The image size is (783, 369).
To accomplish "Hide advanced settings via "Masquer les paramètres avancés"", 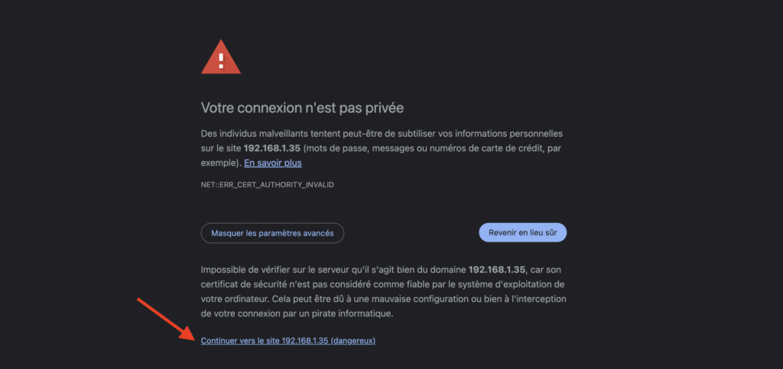I will click(x=272, y=233).
